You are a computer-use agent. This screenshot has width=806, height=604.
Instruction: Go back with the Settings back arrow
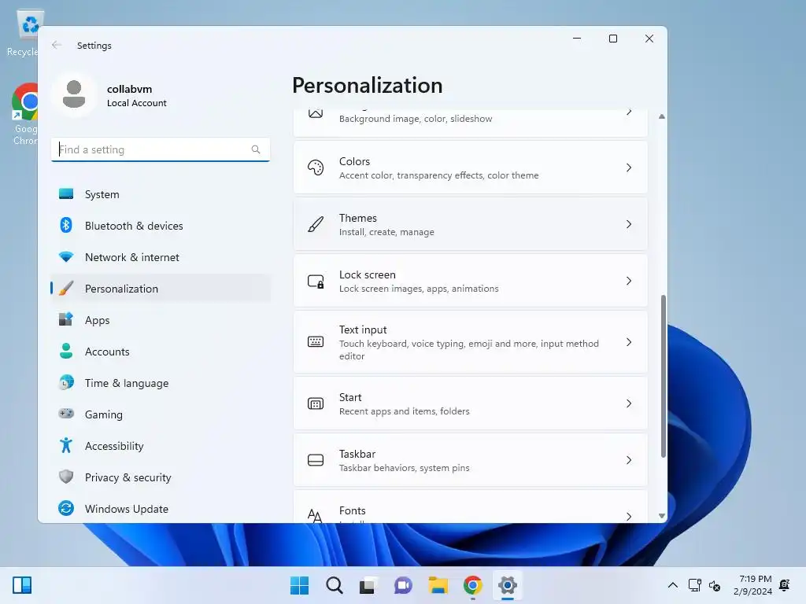[57, 45]
